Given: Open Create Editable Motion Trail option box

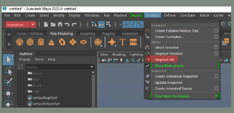Looking at the screenshot, I should (216, 31).
